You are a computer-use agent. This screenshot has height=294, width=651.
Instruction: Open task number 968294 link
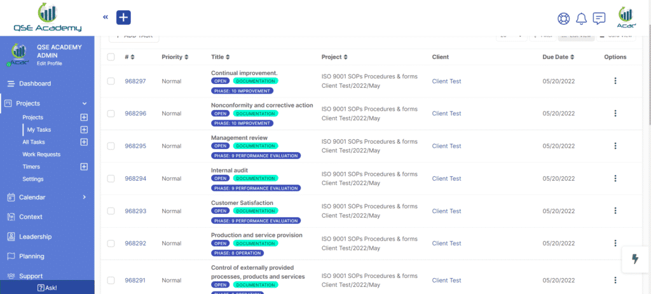(x=135, y=178)
